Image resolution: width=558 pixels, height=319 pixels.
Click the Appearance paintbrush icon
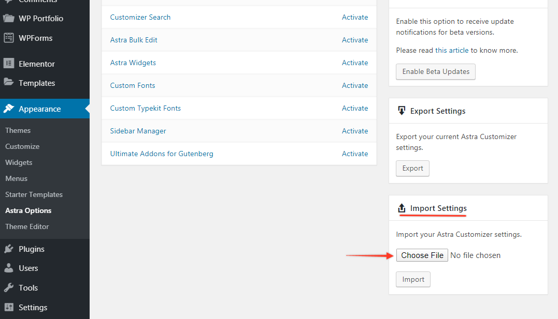(x=9, y=109)
